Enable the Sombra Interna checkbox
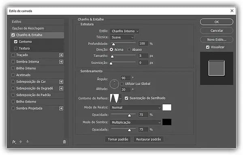243x155 pixels. click(x=13, y=62)
